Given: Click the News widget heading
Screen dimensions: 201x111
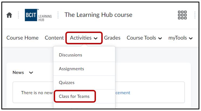Looking at the screenshot, I should tap(18, 72).
